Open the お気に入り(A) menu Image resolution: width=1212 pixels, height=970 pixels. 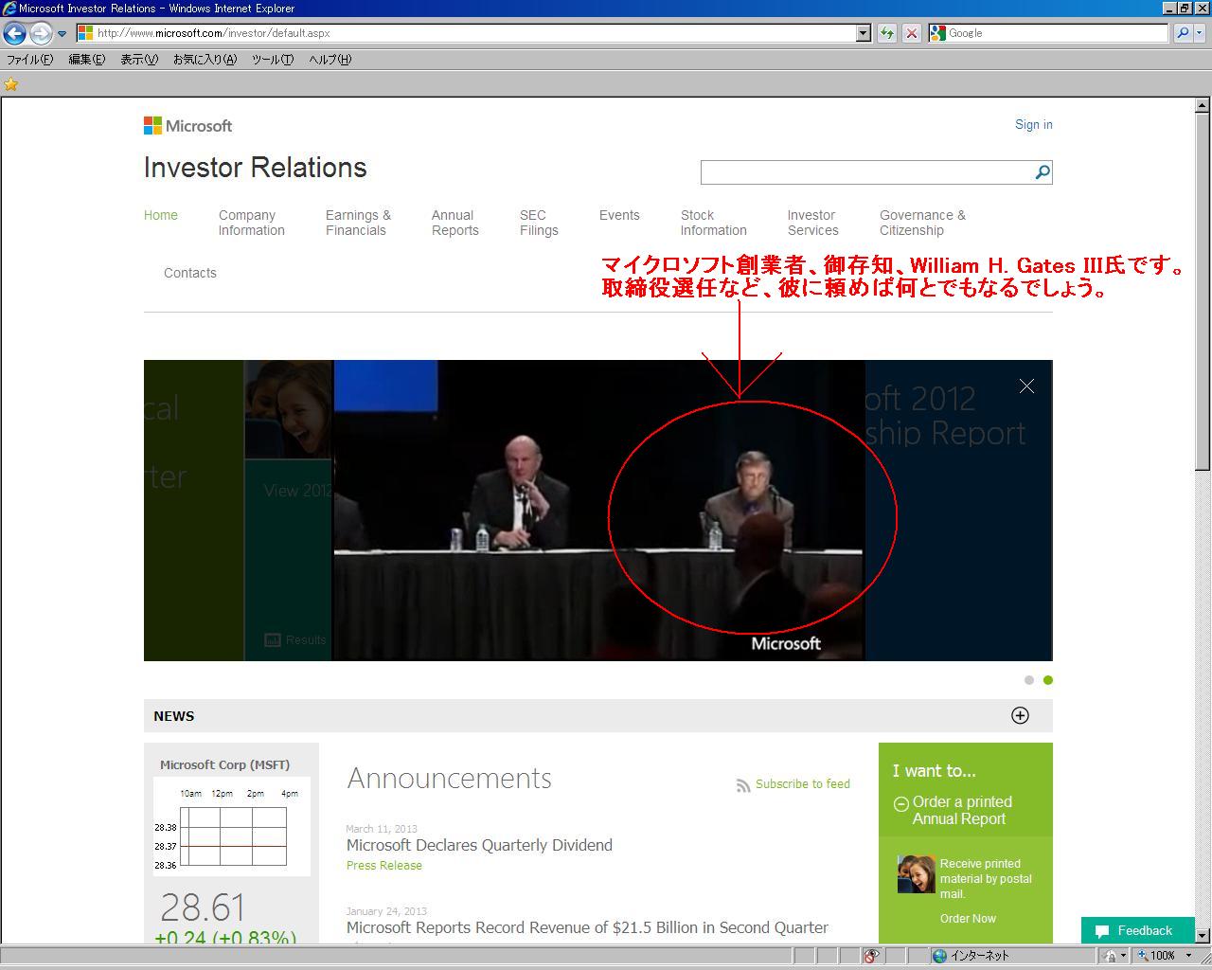[x=205, y=60]
